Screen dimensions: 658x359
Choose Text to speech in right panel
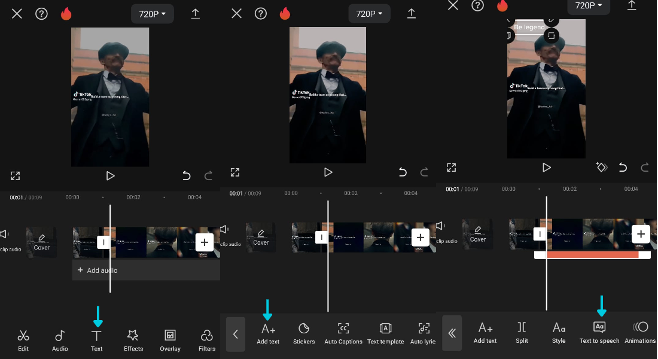coord(599,333)
